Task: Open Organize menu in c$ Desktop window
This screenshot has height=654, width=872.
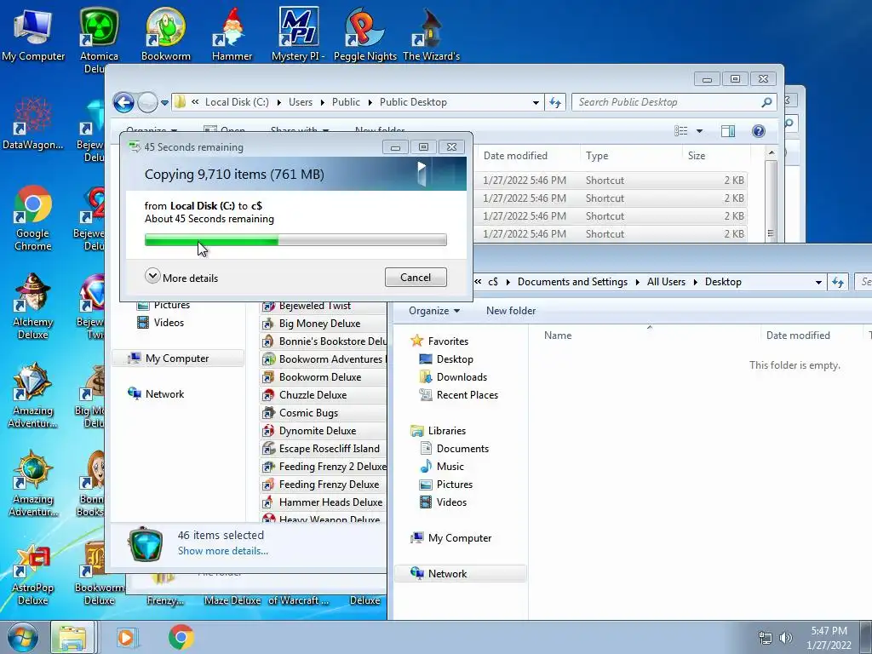Action: point(433,311)
